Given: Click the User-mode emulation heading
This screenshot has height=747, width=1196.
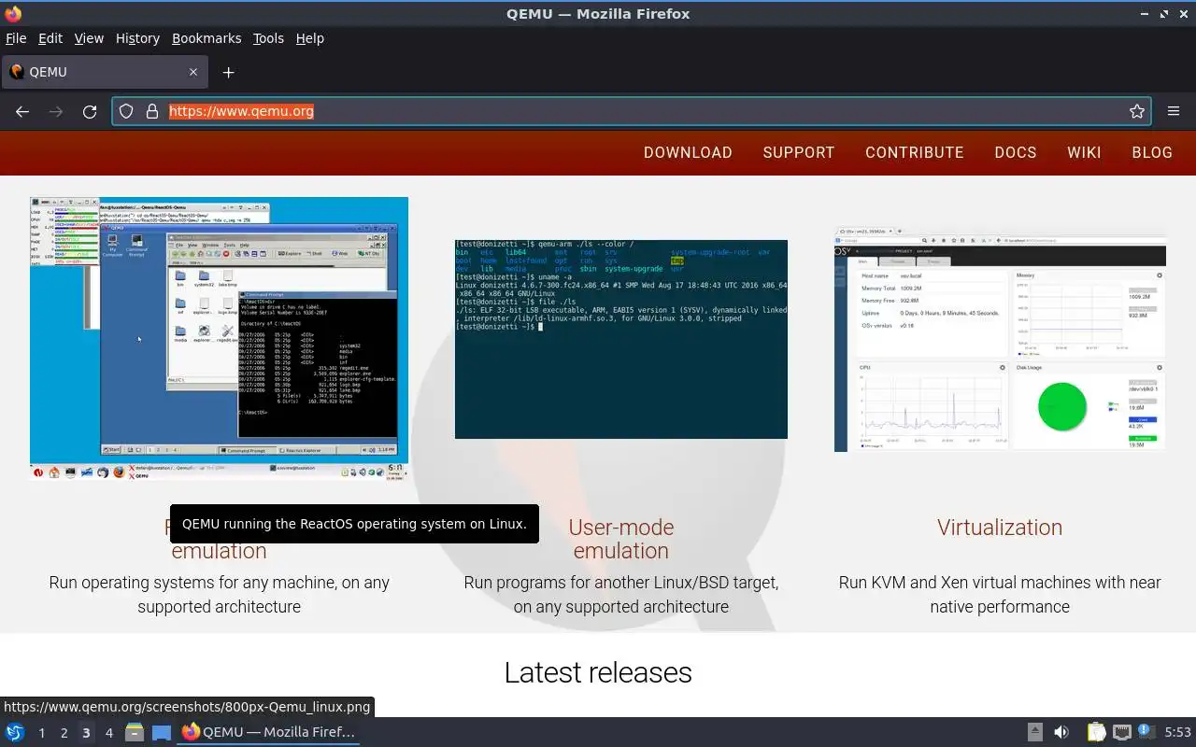Looking at the screenshot, I should pos(621,539).
